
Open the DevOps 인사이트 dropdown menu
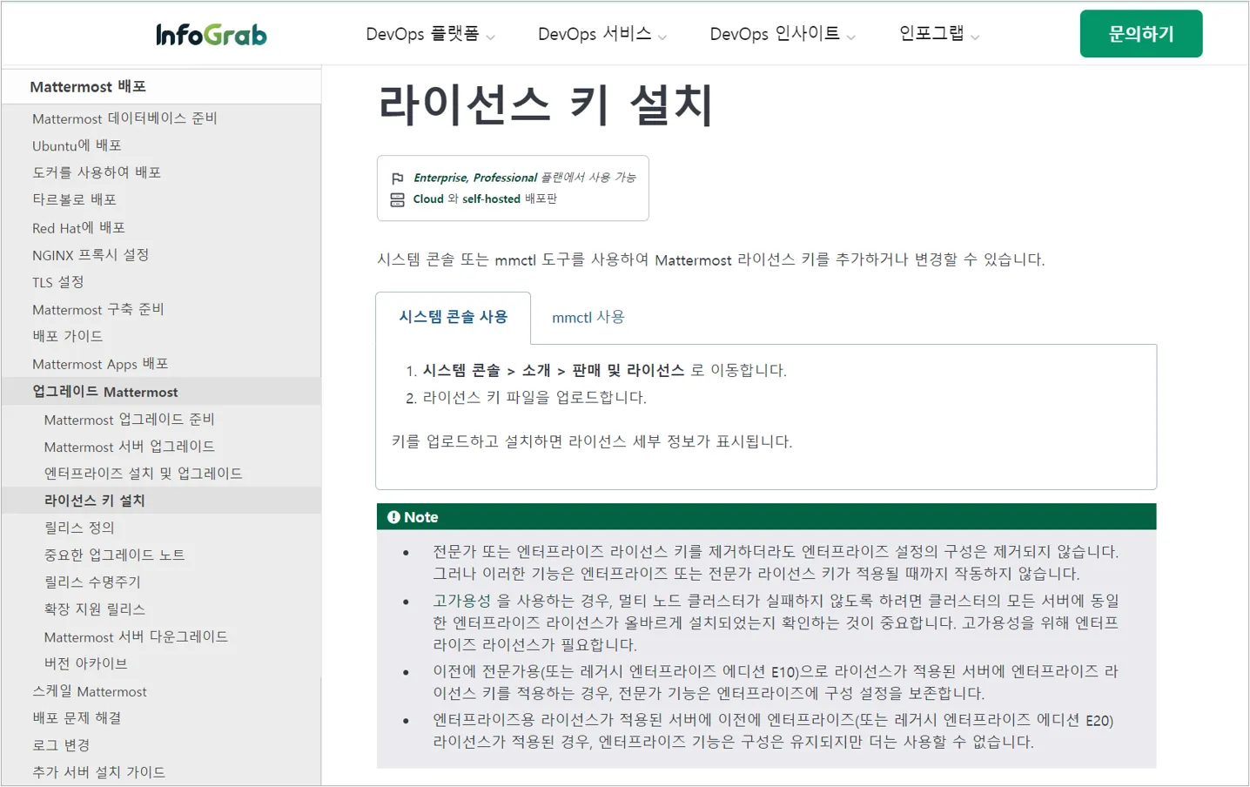(783, 34)
